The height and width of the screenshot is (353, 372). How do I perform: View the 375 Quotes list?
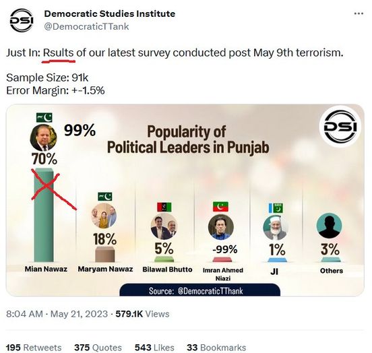click(x=98, y=348)
